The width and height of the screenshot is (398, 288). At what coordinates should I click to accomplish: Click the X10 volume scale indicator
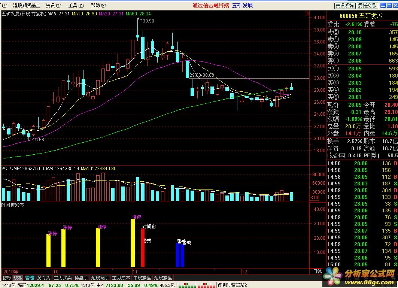point(314,198)
